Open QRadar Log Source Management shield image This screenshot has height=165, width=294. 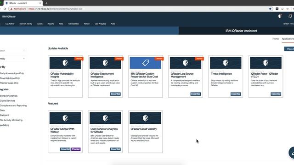pos(186,63)
